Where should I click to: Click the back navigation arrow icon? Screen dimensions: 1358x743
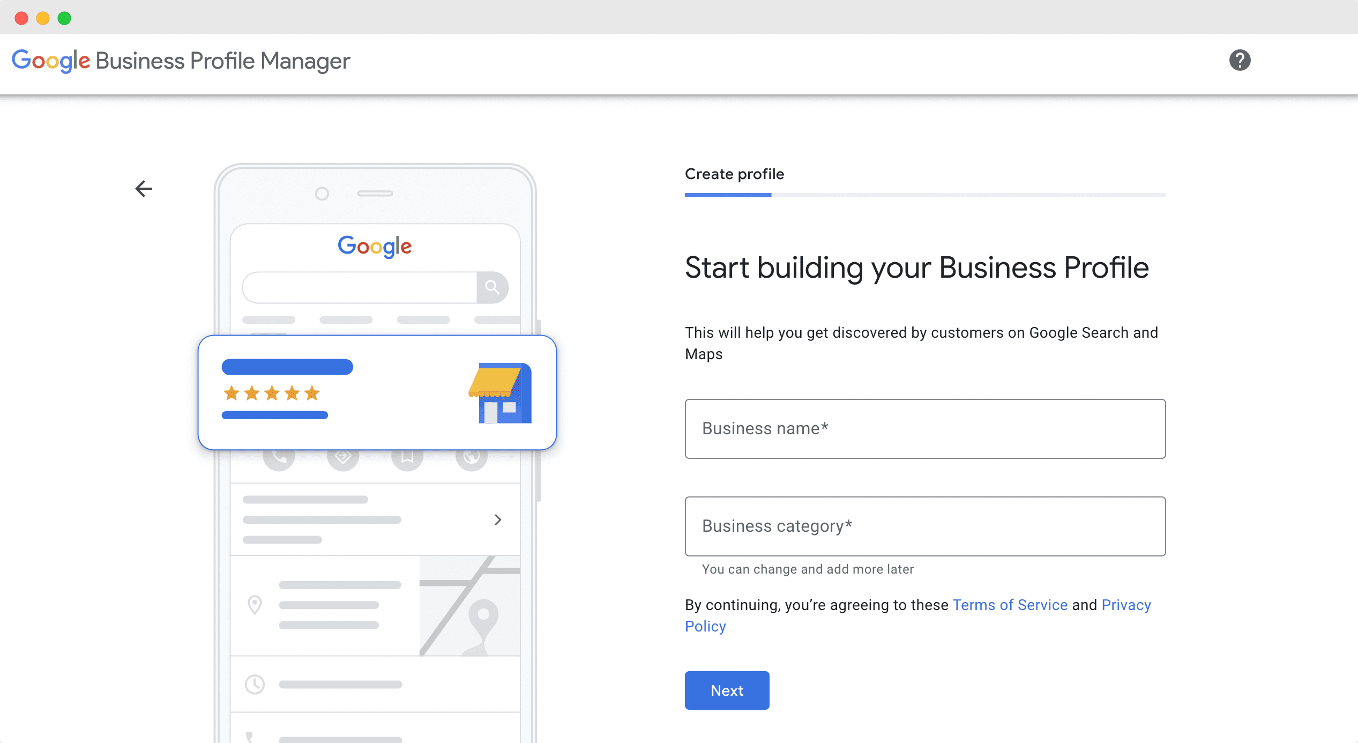[x=144, y=189]
